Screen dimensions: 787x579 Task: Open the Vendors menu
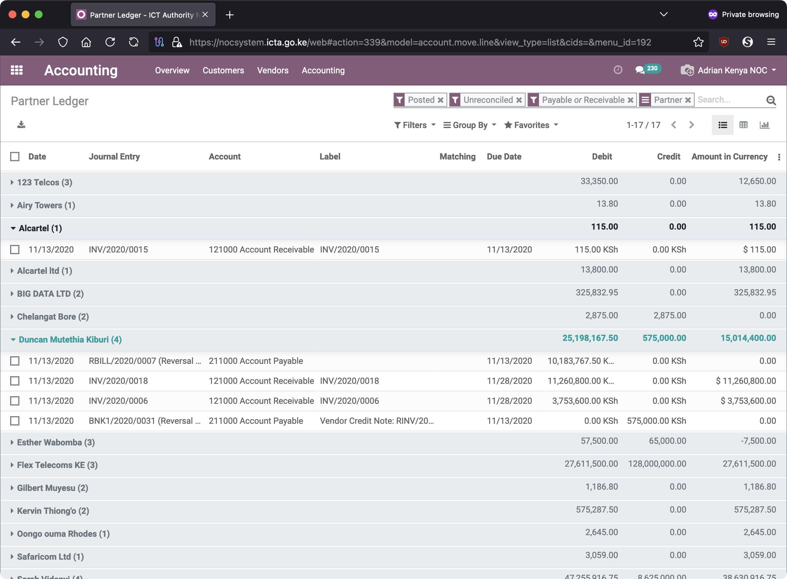tap(272, 70)
